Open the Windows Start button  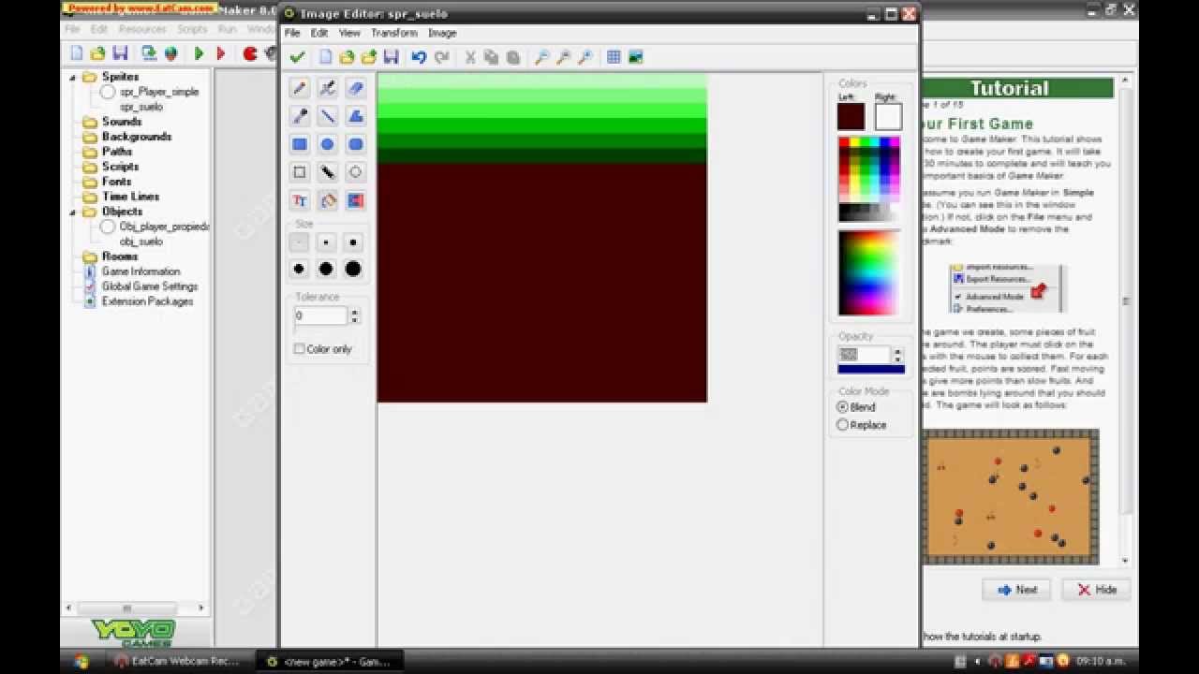point(81,661)
